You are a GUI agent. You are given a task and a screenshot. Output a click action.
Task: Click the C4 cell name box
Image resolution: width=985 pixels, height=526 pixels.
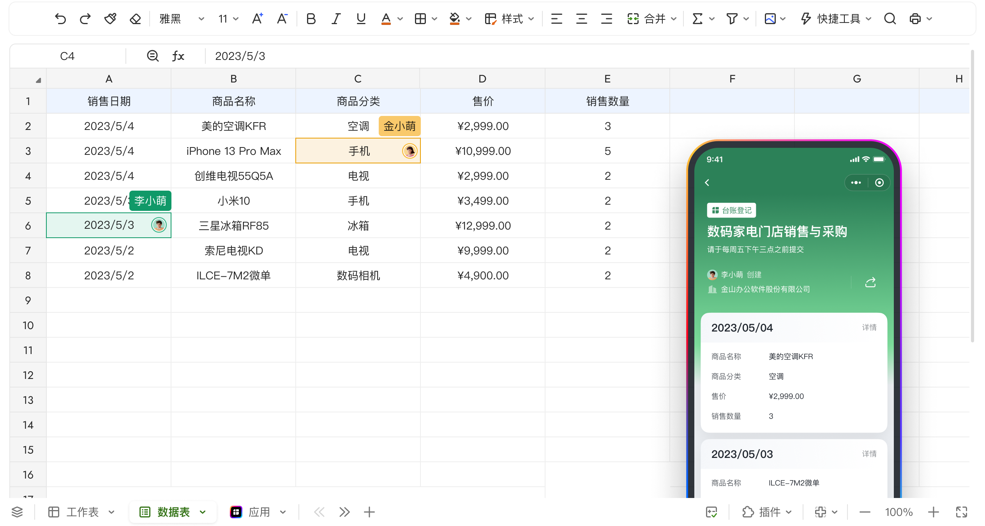(67, 56)
